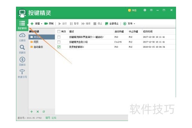192x128 pixels.
Task: Click the Ctrl+9 hotkey cell
Action: [118, 42]
